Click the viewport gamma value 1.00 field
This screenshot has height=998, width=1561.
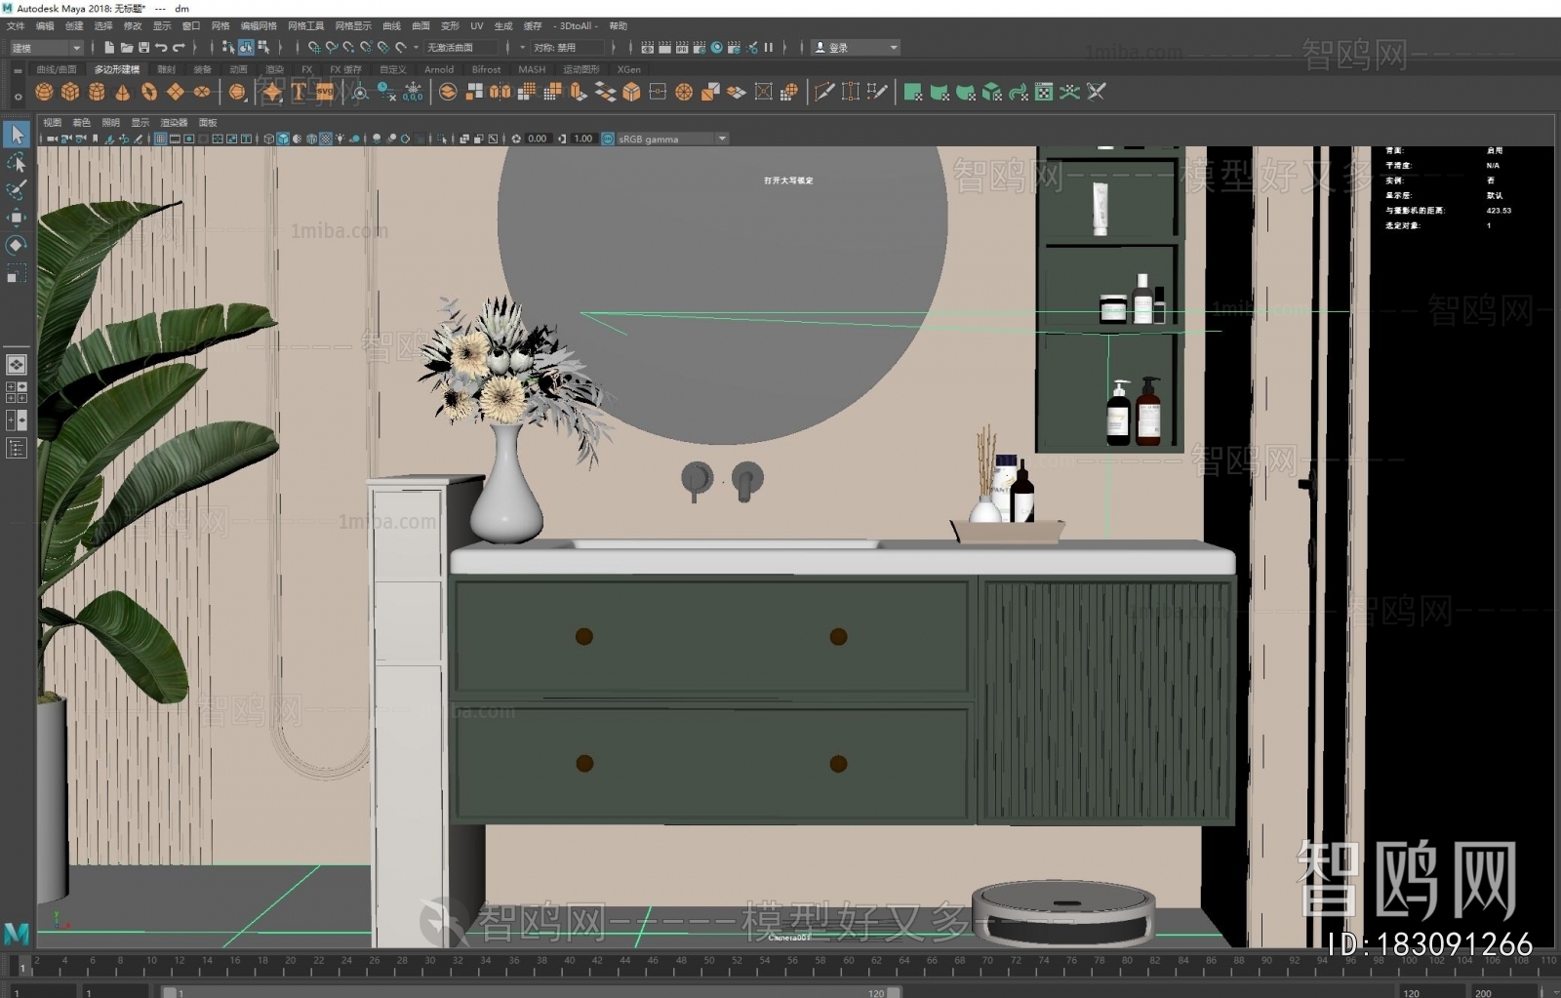tap(583, 139)
